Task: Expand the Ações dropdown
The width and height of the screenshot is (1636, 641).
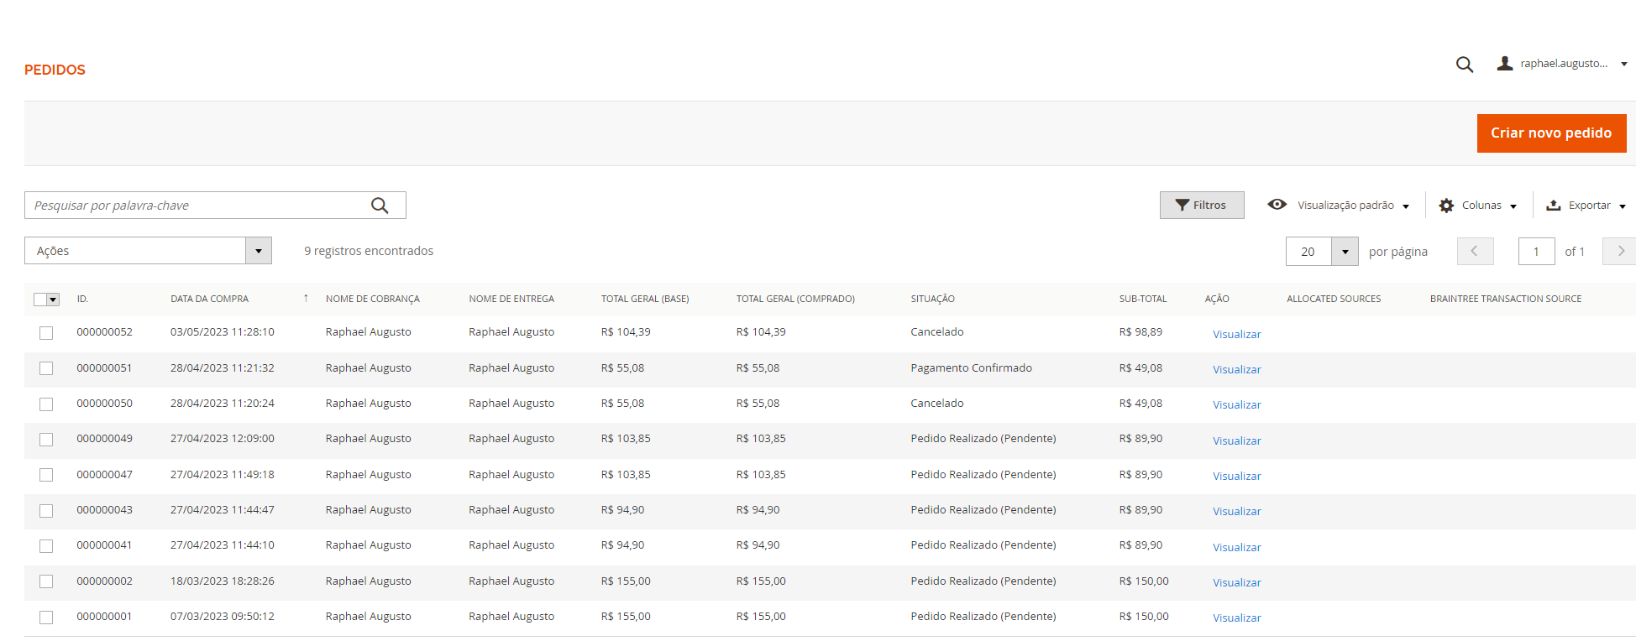Action: click(258, 251)
